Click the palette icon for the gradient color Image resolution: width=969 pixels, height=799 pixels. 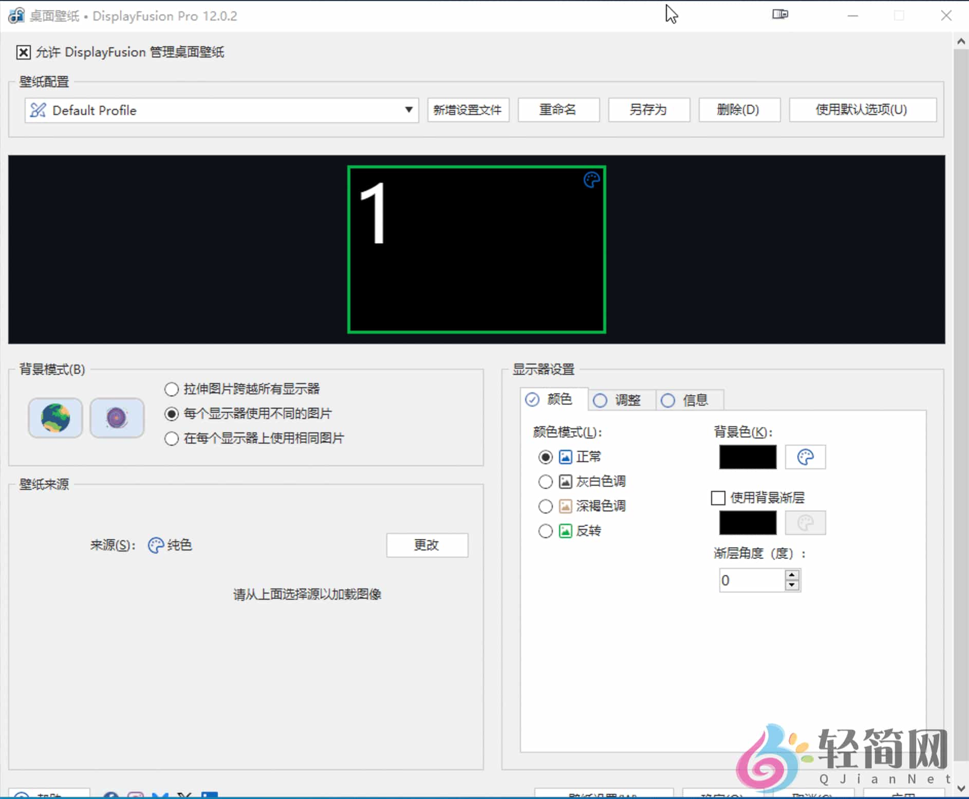pyautogui.click(x=805, y=523)
